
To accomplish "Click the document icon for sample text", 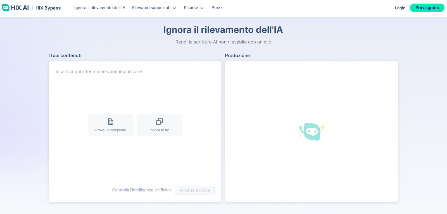I will click(x=111, y=121).
